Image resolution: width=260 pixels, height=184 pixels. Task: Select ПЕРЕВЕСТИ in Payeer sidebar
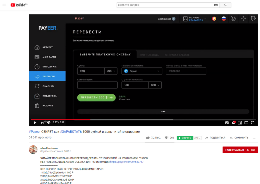[x=47, y=76]
